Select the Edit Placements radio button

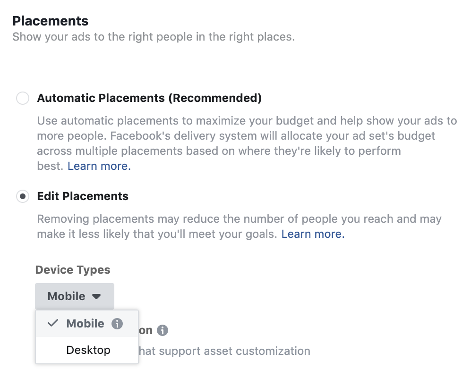pyautogui.click(x=22, y=196)
